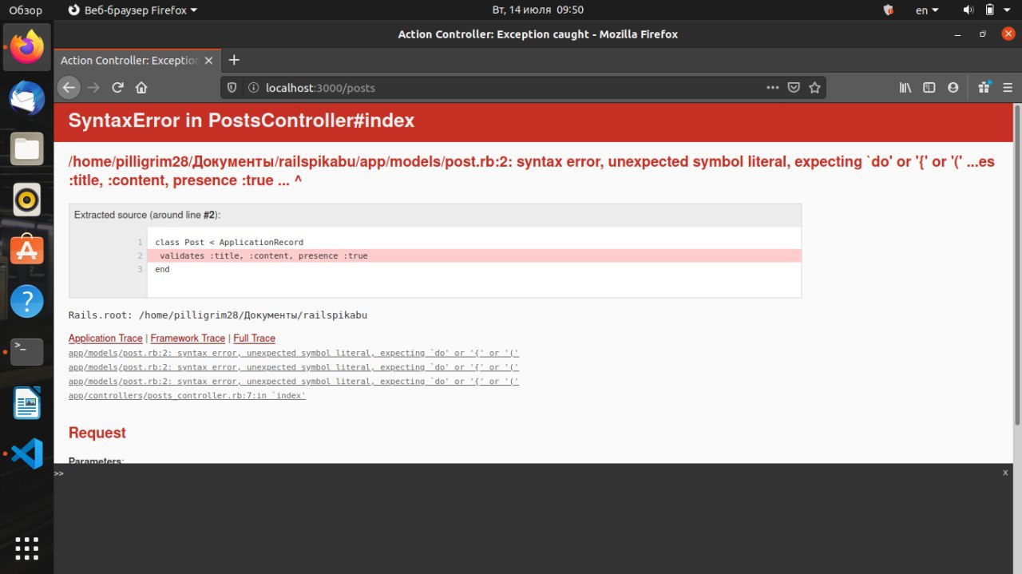Open LibreOffice Writer from the dock
Viewport: 1022px width, 574px height.
(27, 402)
